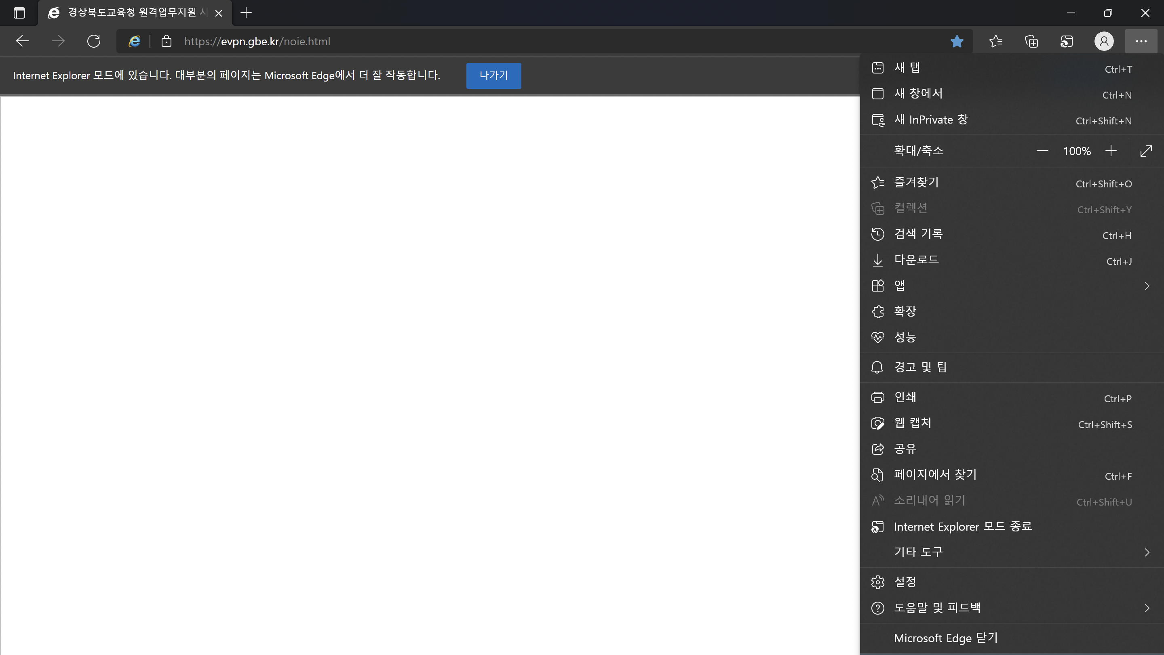Enter full screen from zoom row
The image size is (1164, 655).
(x=1146, y=151)
